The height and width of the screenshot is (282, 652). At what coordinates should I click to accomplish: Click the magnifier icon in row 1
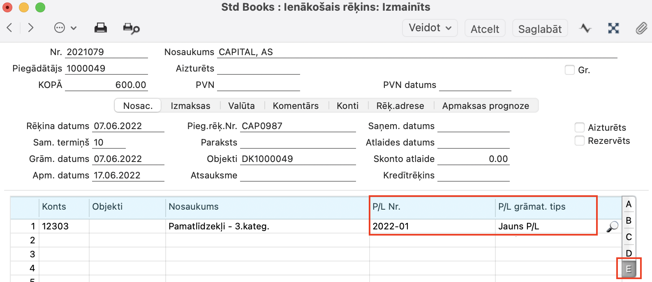(x=612, y=227)
